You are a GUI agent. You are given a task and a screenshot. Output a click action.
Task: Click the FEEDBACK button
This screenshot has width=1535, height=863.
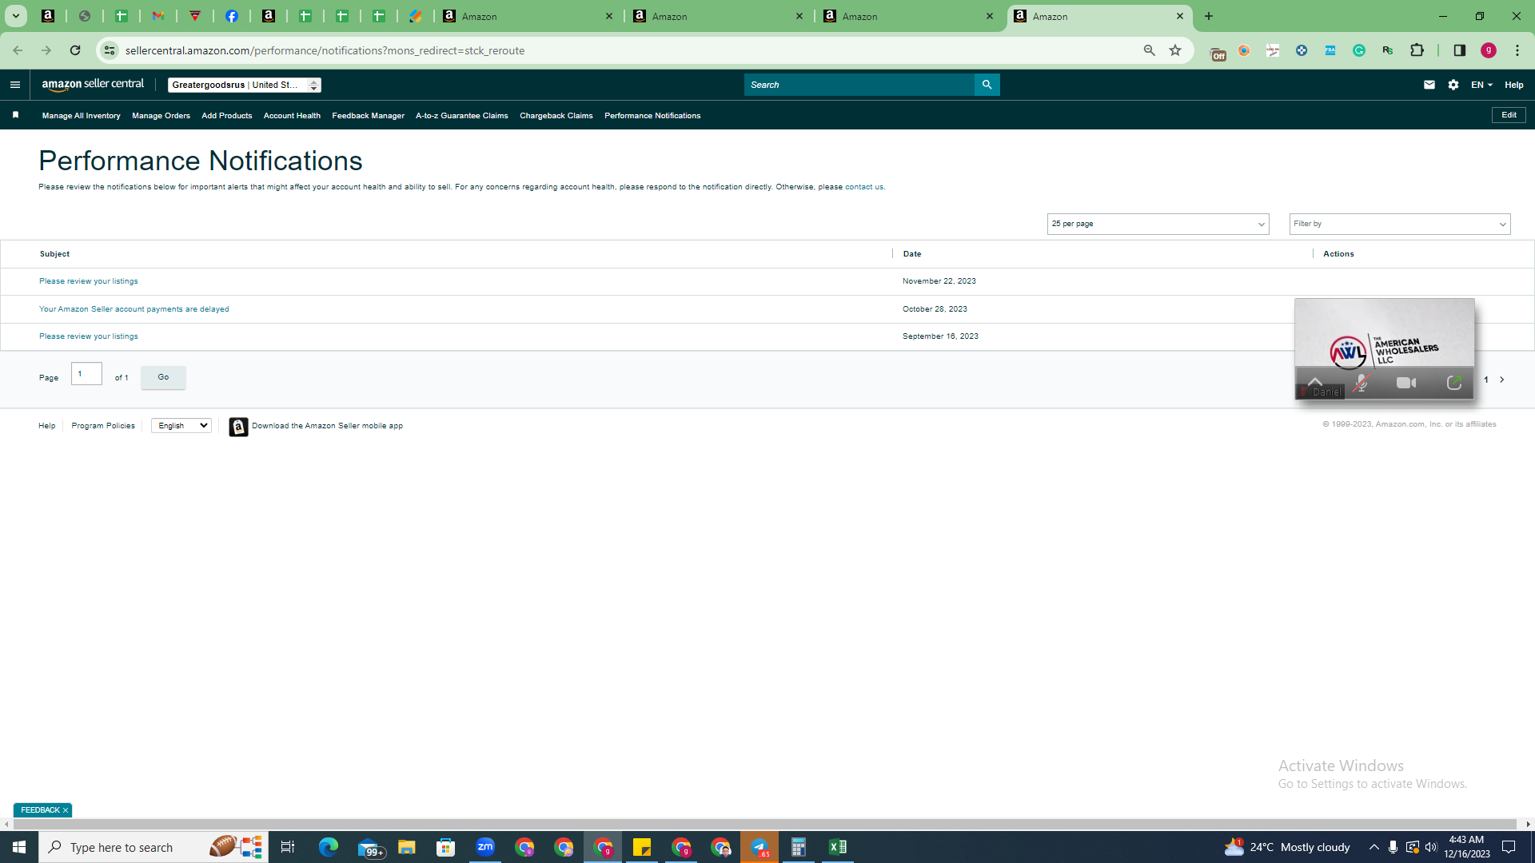[40, 810]
